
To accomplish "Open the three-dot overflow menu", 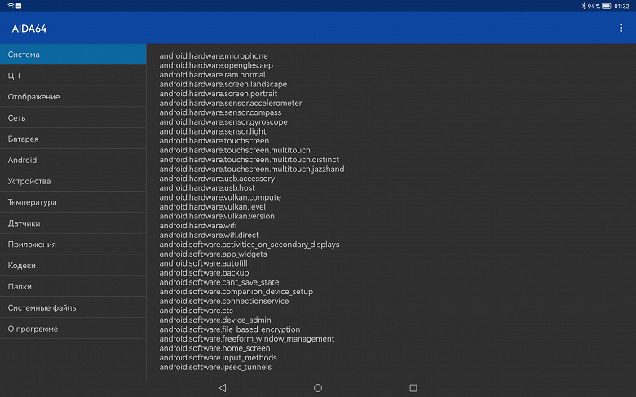I will pyautogui.click(x=621, y=28).
